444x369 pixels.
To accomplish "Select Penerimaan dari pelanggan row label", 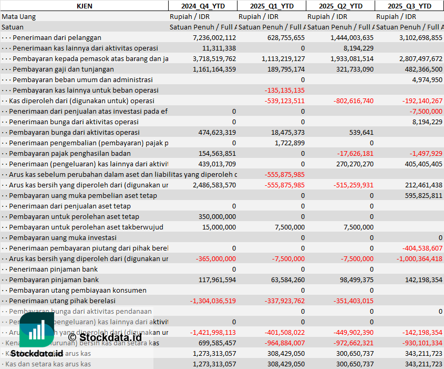I will tap(57, 38).
